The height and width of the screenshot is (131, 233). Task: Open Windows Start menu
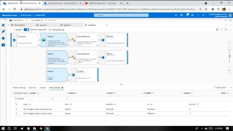3,128
